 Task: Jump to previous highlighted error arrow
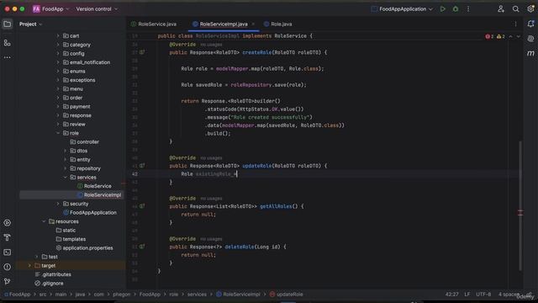511,36
